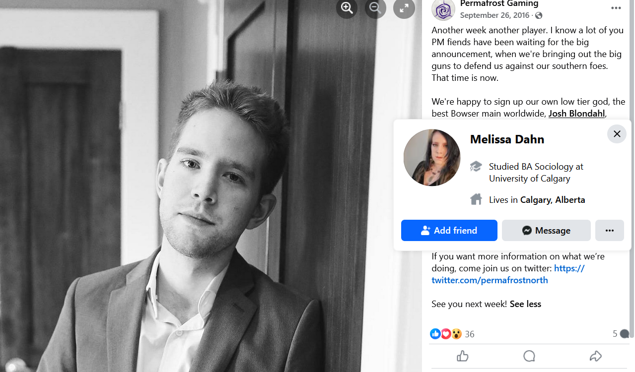Click the comment speech bubble icon
Screen dimensions: 635x372
click(x=529, y=356)
